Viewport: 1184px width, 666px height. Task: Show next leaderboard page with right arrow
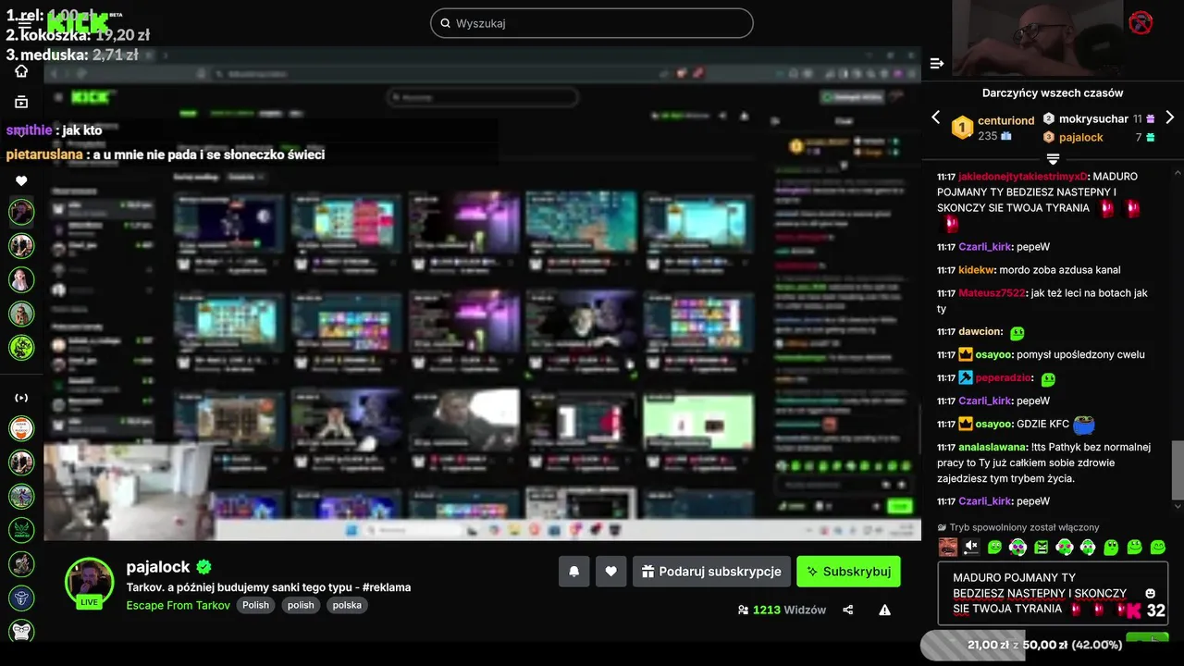tap(1169, 117)
